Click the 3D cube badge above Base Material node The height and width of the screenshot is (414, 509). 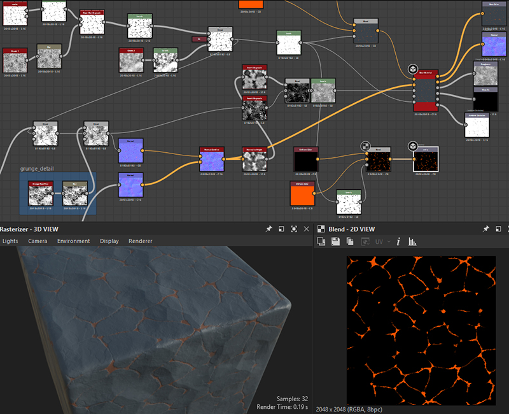(412, 69)
